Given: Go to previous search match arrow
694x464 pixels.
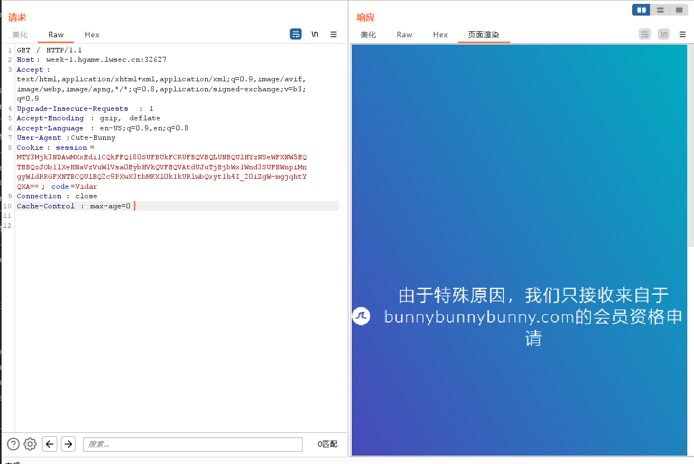Looking at the screenshot, I should [x=50, y=444].
